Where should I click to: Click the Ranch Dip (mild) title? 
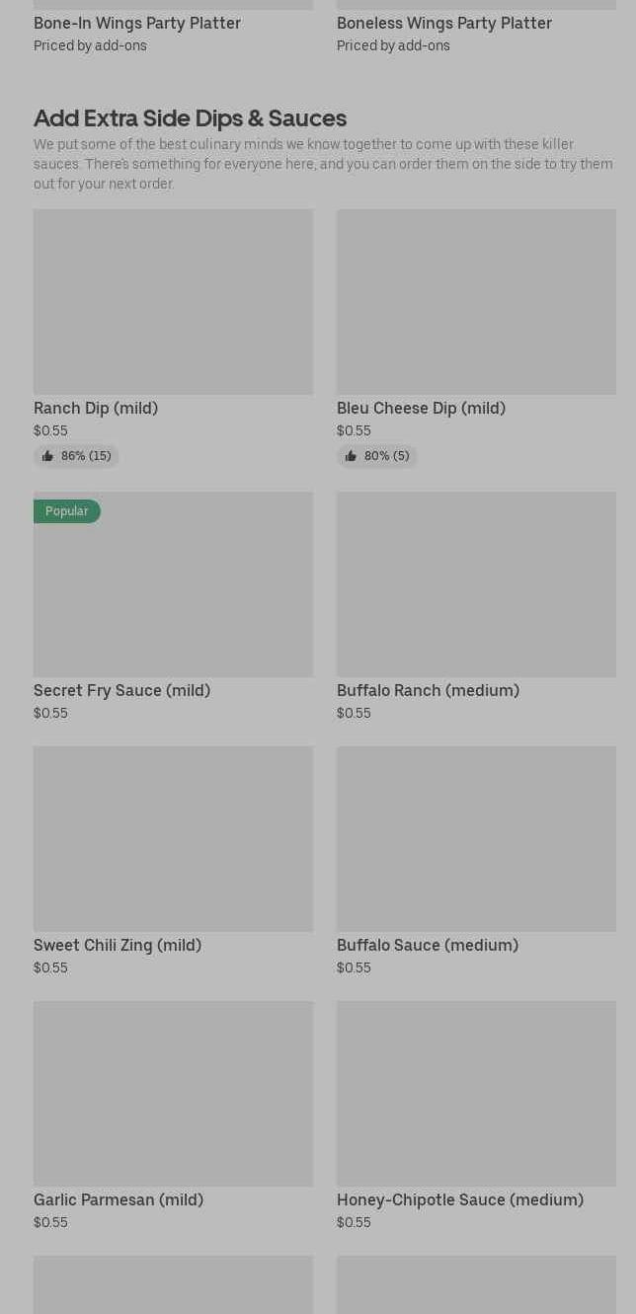(96, 408)
